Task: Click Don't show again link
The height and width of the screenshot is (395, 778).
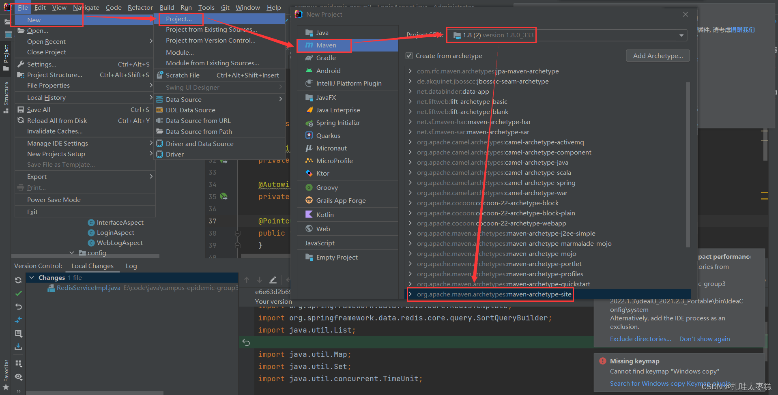Action: tap(705, 339)
